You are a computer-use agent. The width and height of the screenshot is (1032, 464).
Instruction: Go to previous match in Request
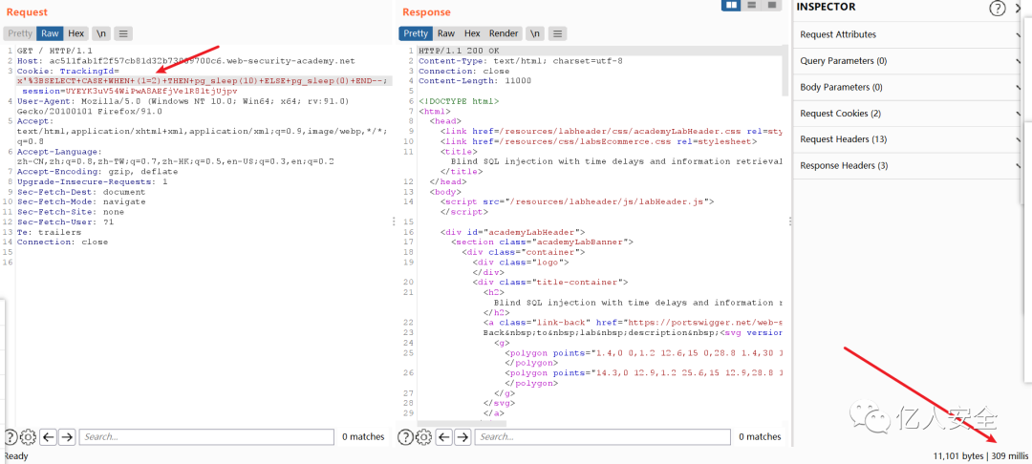(48, 436)
